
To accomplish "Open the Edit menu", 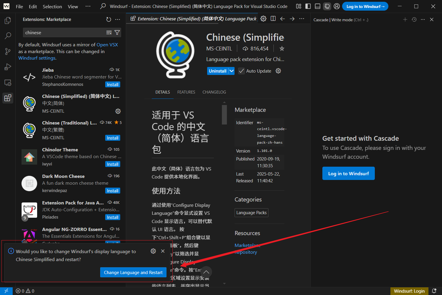I will [x=33, y=6].
